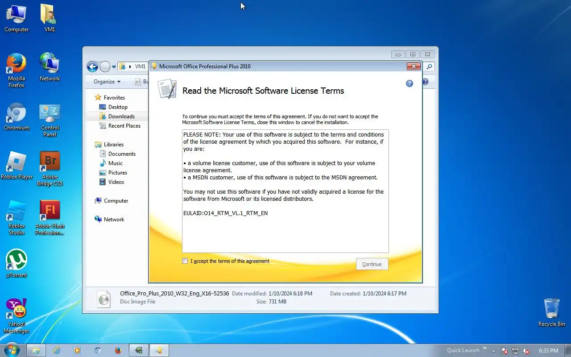Click the Back arrow in Explorer window

(x=92, y=66)
